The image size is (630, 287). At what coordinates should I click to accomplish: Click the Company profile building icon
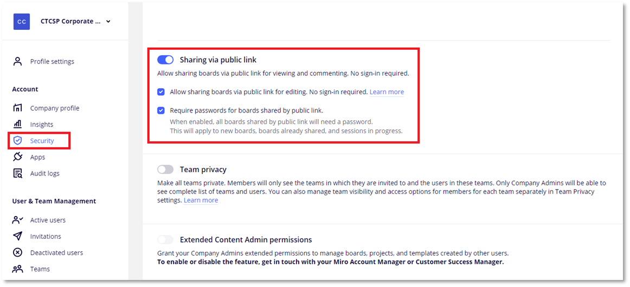pyautogui.click(x=17, y=108)
